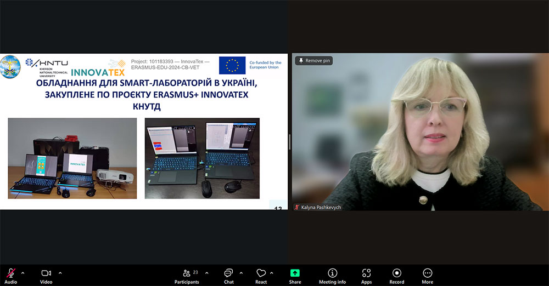
Task: Click the left equipment photo on the slide
Action: tap(72, 158)
